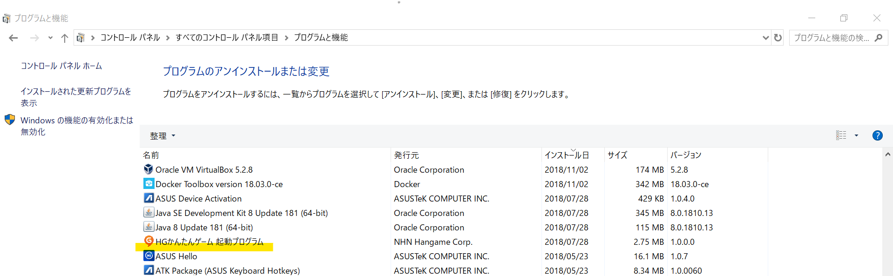Click the ASUS Hello icon
The width and height of the screenshot is (893, 276).
click(149, 256)
